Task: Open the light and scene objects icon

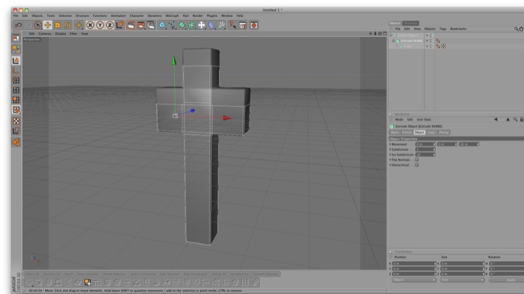Action: [201, 25]
